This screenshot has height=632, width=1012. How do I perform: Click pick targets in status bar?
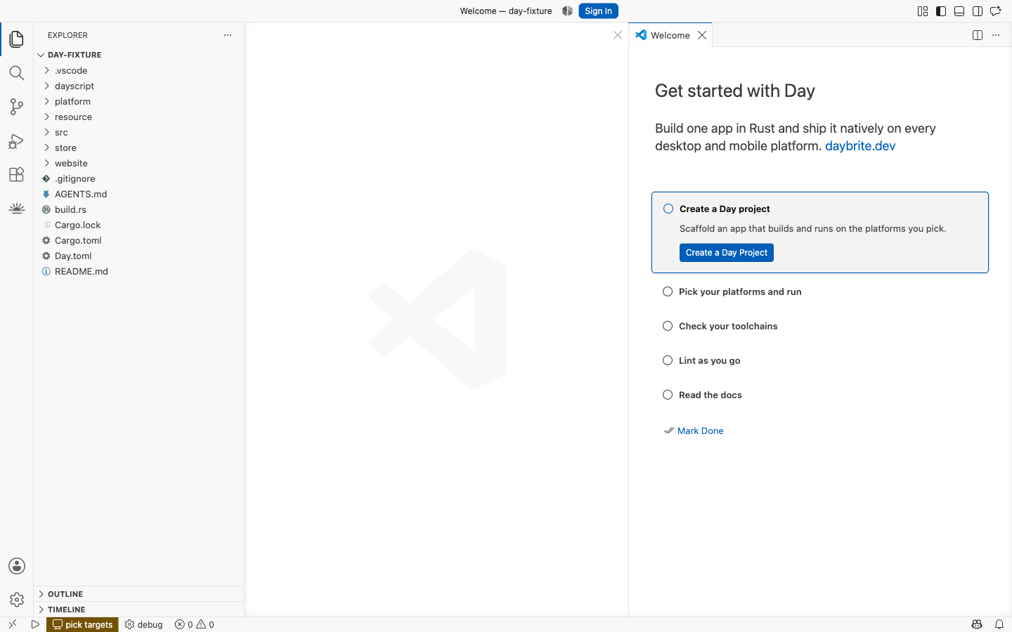click(x=83, y=624)
